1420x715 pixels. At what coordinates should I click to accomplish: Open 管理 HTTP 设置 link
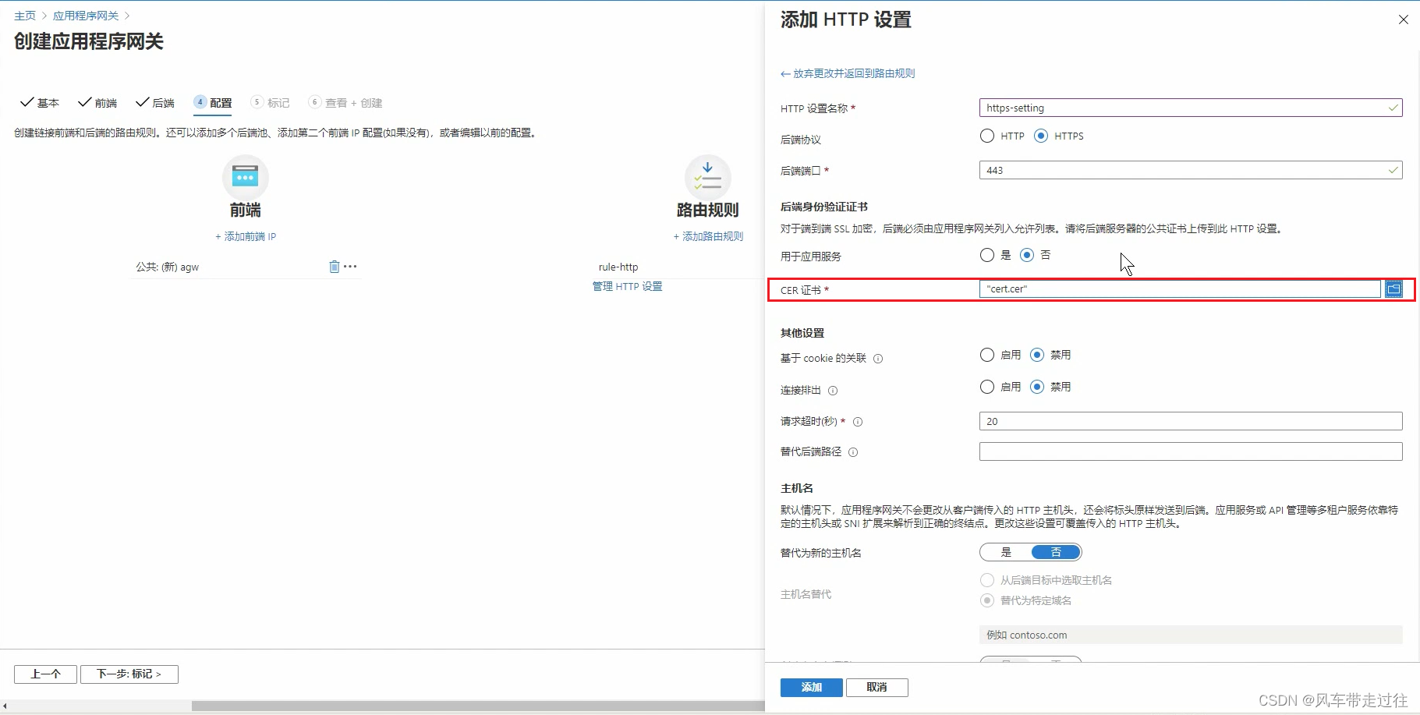click(628, 286)
